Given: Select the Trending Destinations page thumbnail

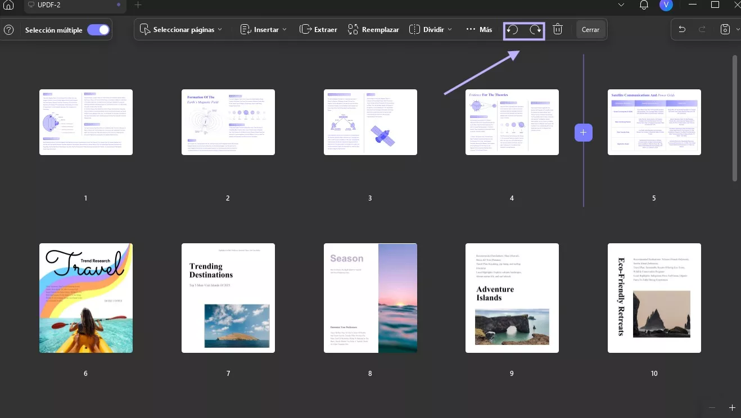Looking at the screenshot, I should [x=228, y=298].
